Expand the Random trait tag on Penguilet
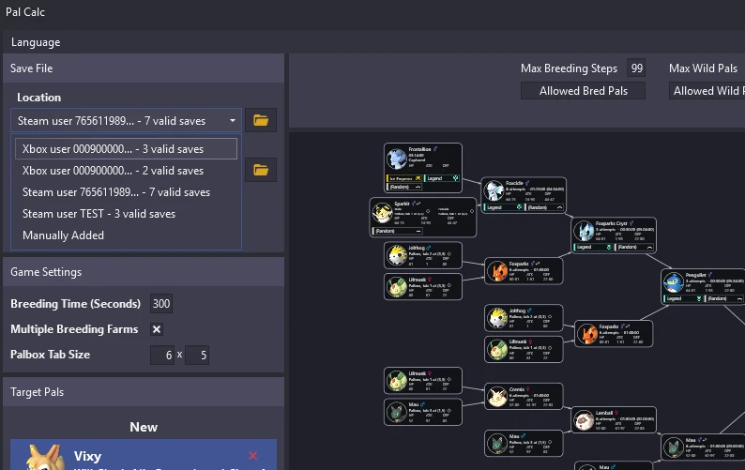Image resolution: width=745 pixels, height=470 pixels. tap(725, 298)
